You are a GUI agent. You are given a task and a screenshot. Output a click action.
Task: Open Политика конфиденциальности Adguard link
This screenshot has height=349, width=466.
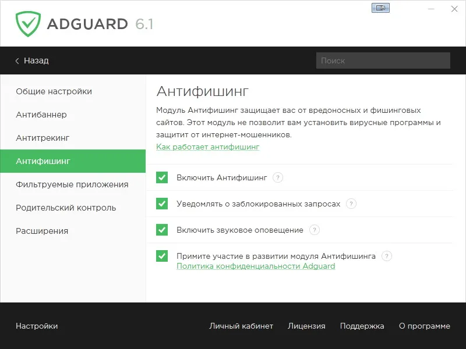pos(256,266)
